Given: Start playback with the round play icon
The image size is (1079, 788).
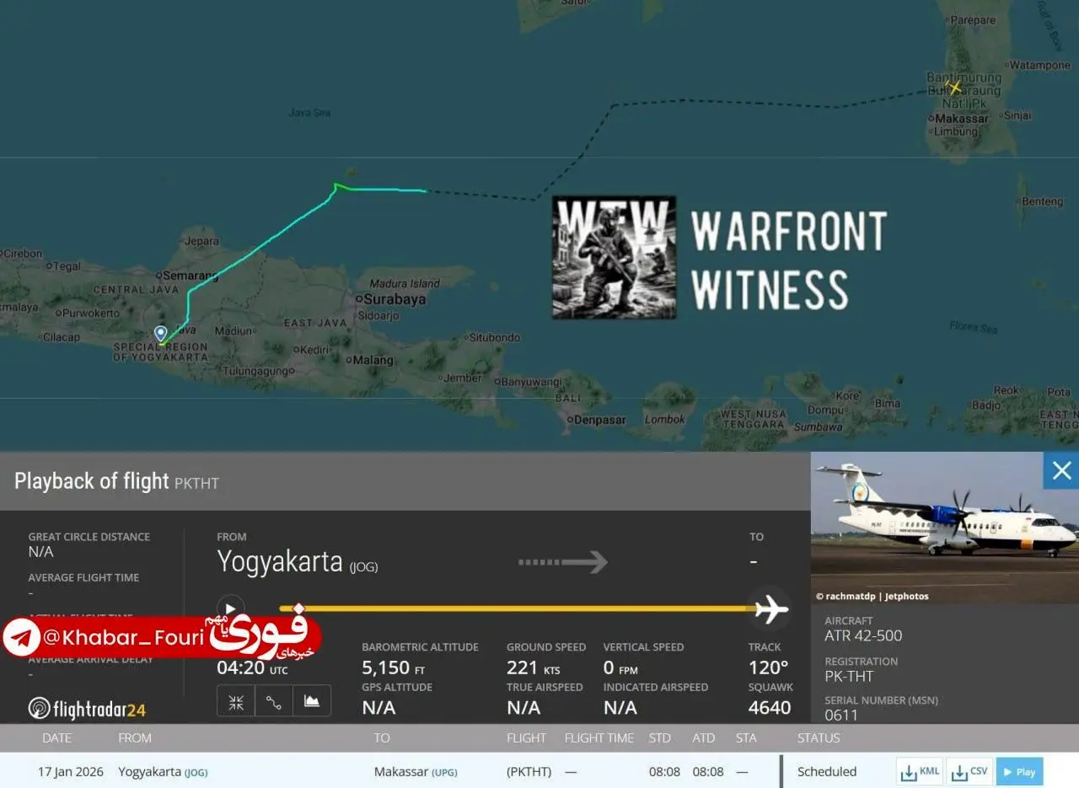Looking at the screenshot, I should point(230,608).
